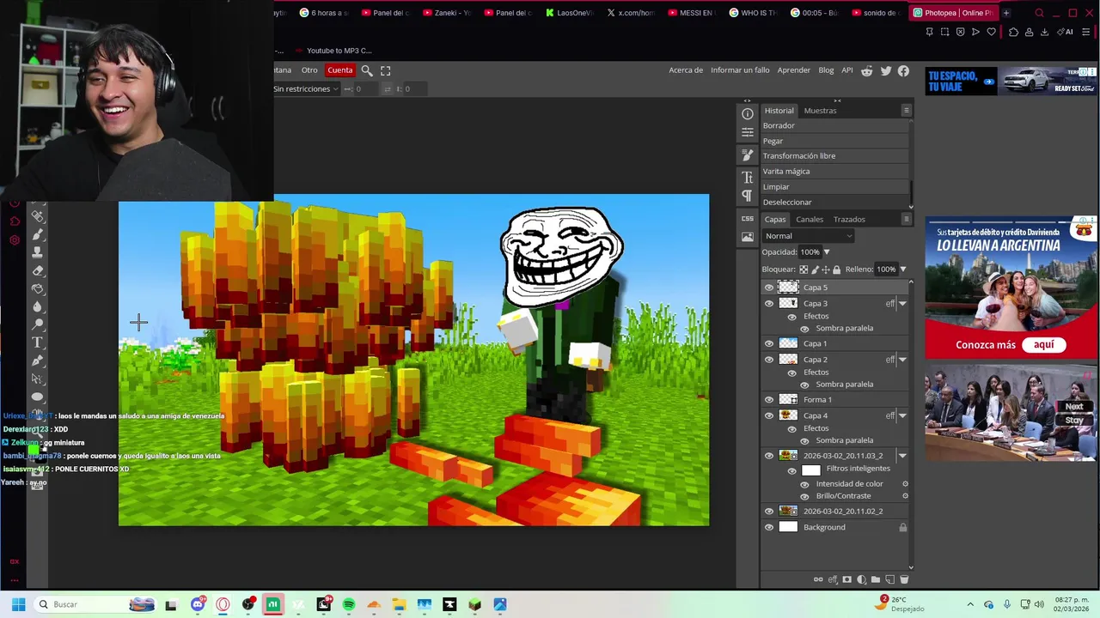This screenshot has height=618, width=1100.
Task: Select the Paint Bucket tool
Action: pos(38,288)
